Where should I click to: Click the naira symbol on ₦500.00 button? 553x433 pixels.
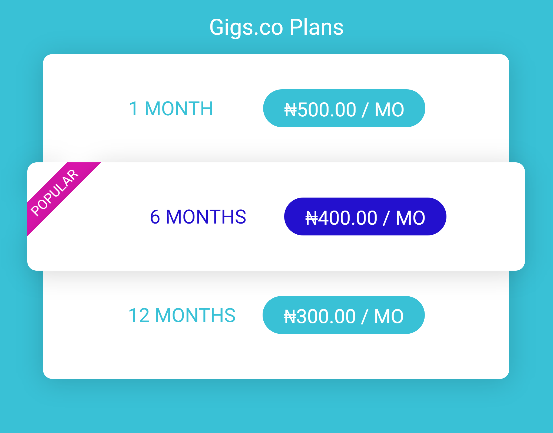[291, 110]
